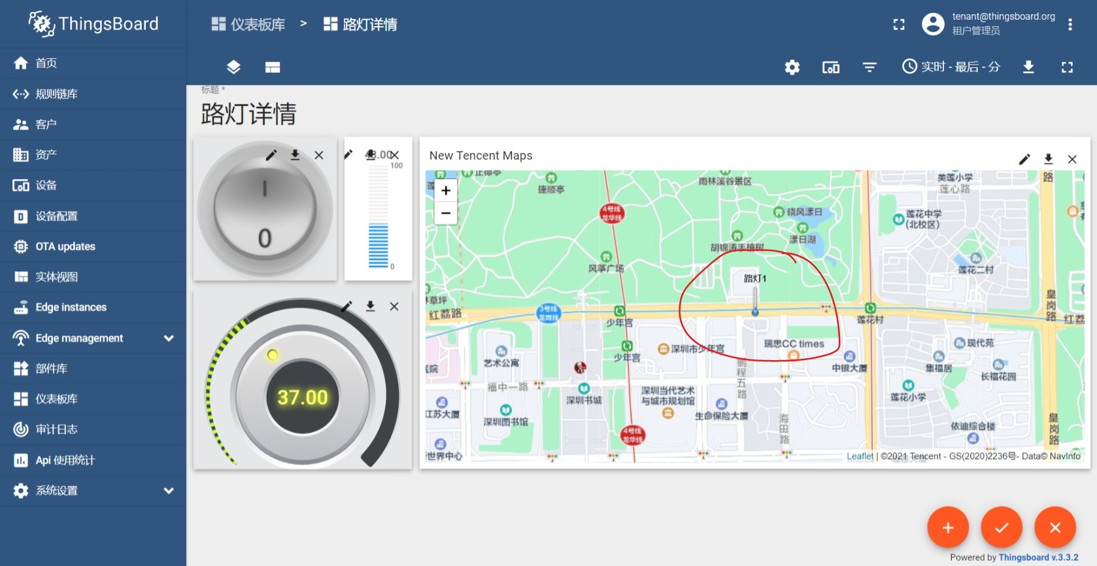Click the OTA updates chip icon

pyautogui.click(x=21, y=246)
